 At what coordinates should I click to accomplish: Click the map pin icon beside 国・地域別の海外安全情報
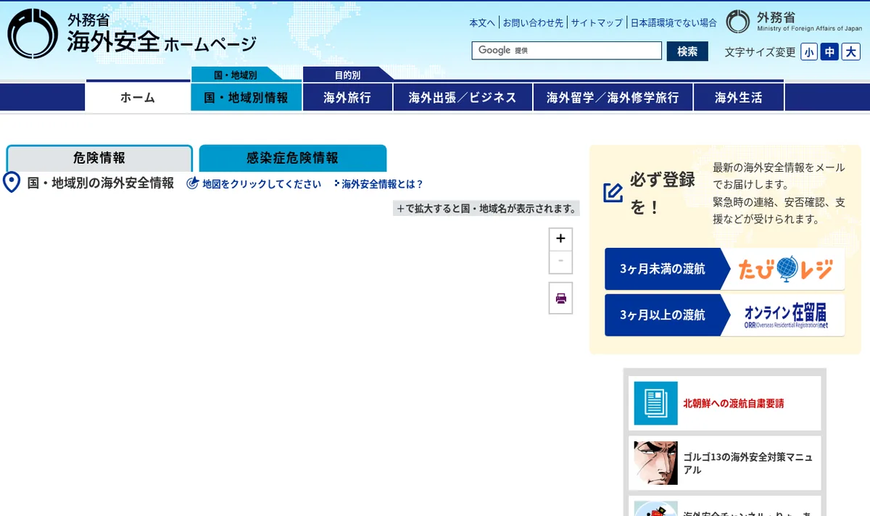click(12, 183)
